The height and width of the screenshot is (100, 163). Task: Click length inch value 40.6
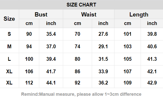coord(152,46)
